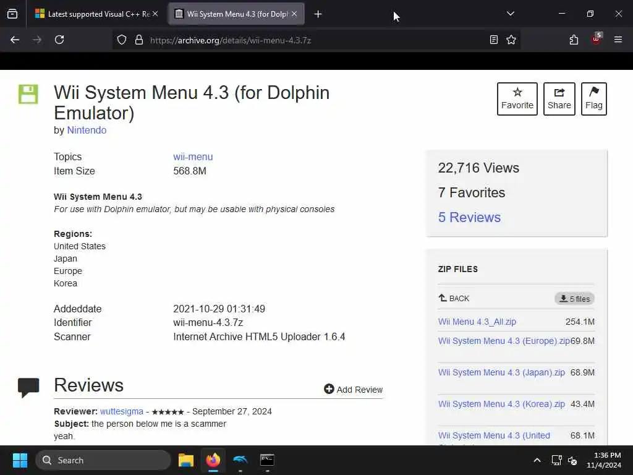Select the Wii System Menu 4.3 tab
Image resolution: width=633 pixels, height=475 pixels.
pyautogui.click(x=236, y=14)
